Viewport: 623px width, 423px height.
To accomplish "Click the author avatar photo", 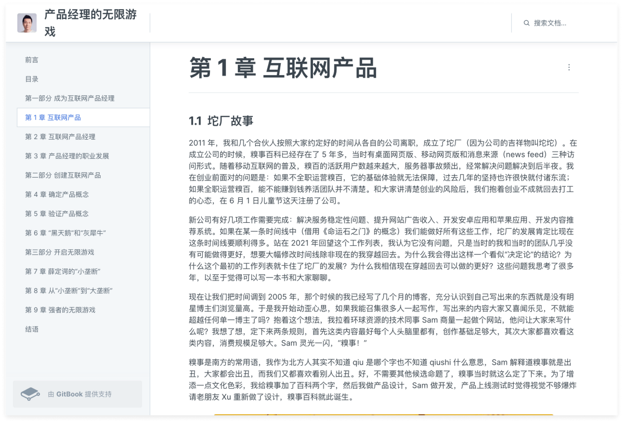I will pos(27,23).
